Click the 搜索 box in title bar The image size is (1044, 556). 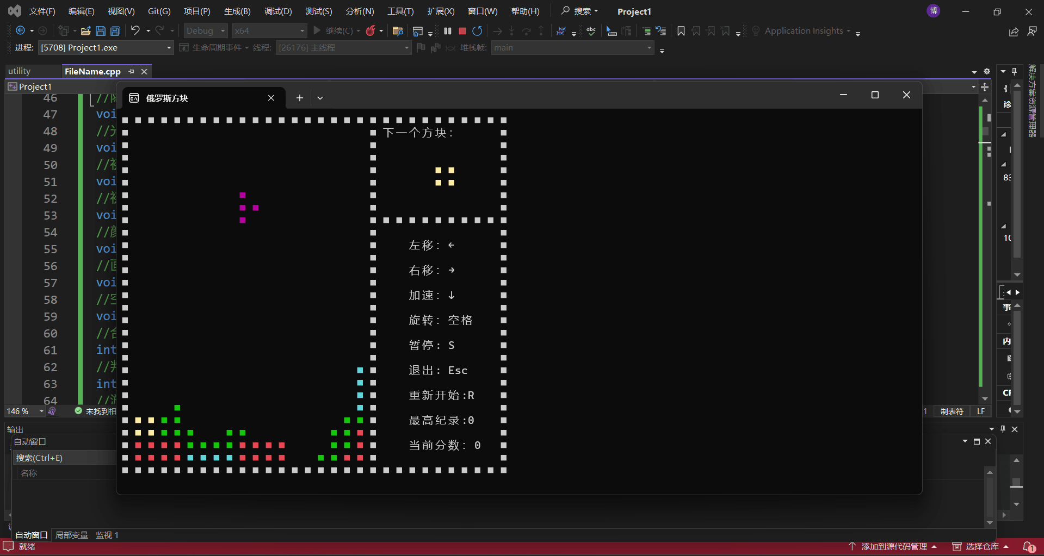pos(580,11)
